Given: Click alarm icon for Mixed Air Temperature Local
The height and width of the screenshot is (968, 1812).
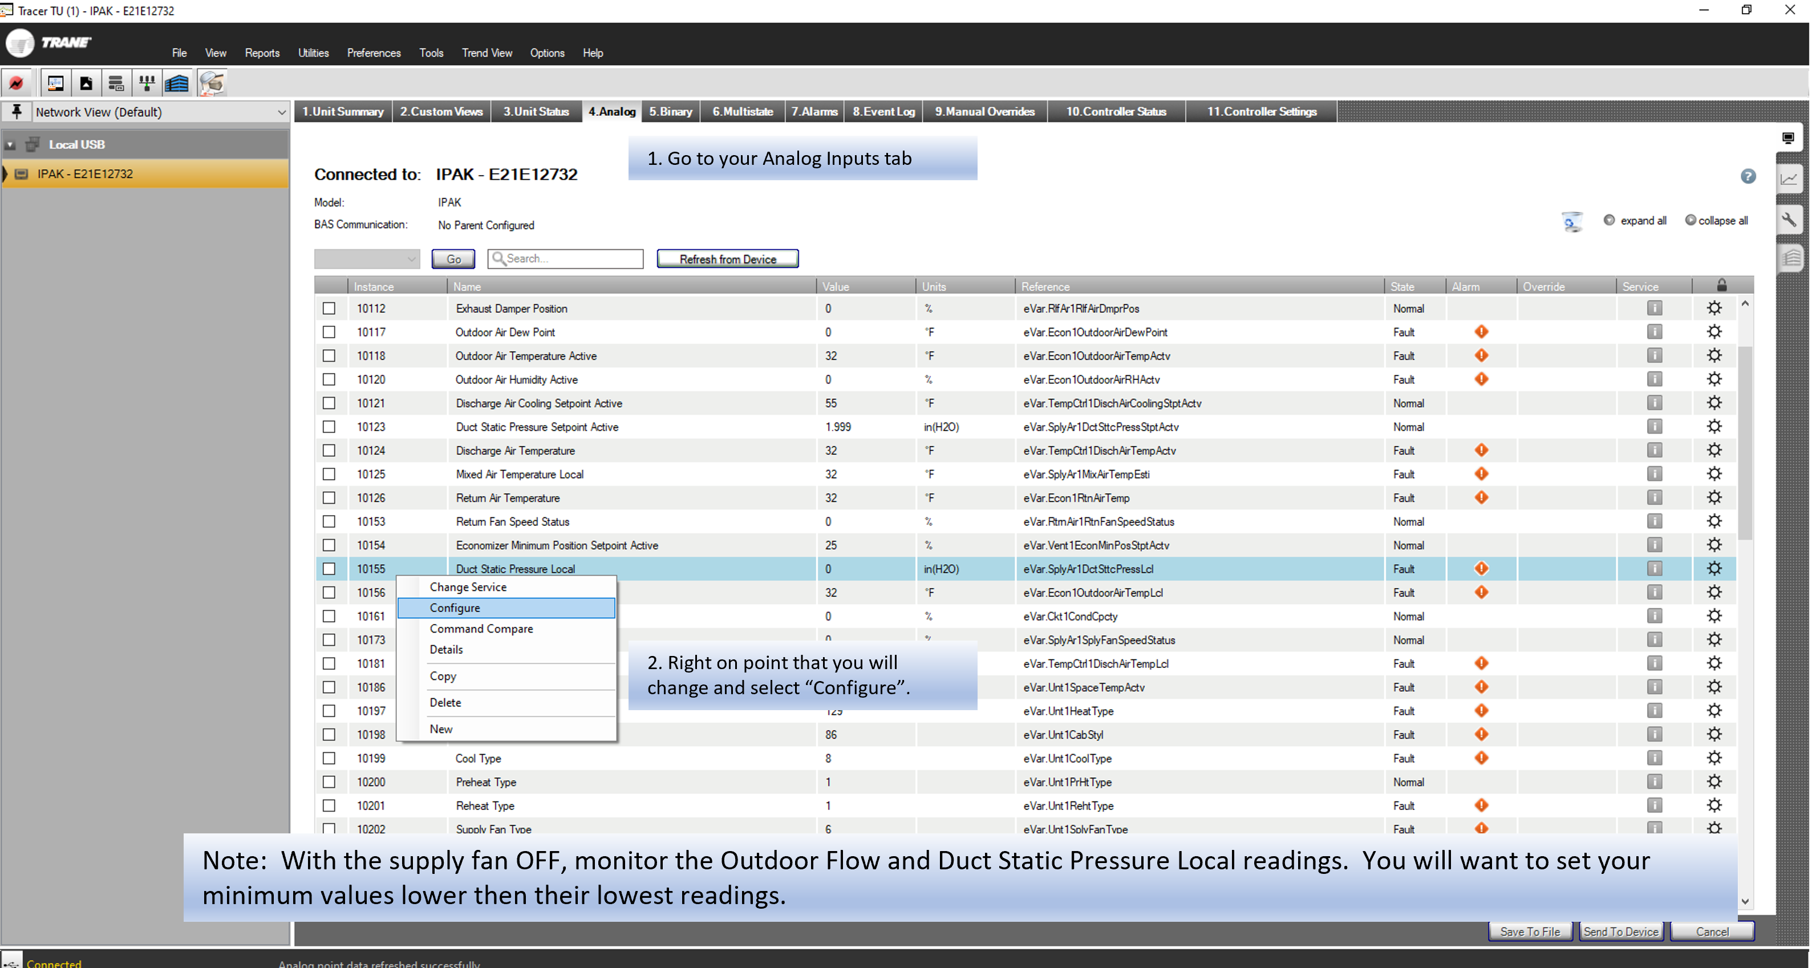Looking at the screenshot, I should point(1481,474).
